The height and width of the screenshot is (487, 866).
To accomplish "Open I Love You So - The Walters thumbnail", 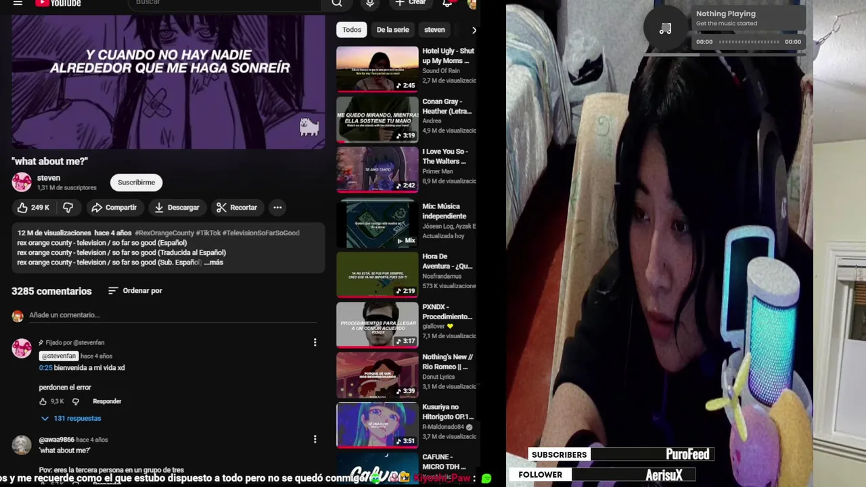I will click(x=378, y=169).
